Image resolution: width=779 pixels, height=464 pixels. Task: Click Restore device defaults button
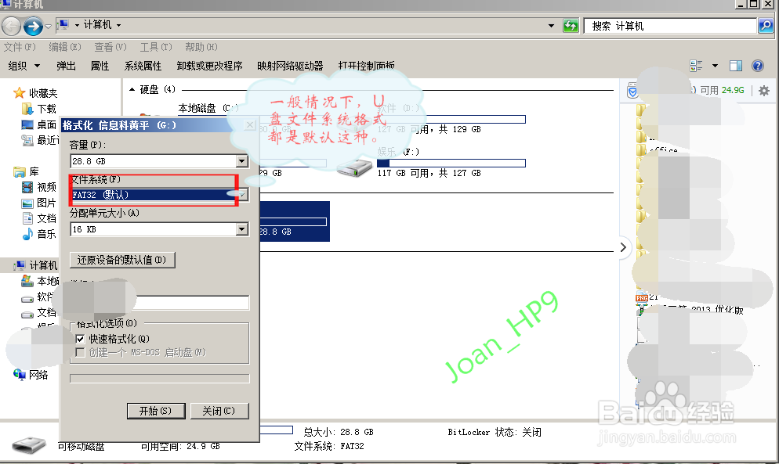[x=122, y=260]
